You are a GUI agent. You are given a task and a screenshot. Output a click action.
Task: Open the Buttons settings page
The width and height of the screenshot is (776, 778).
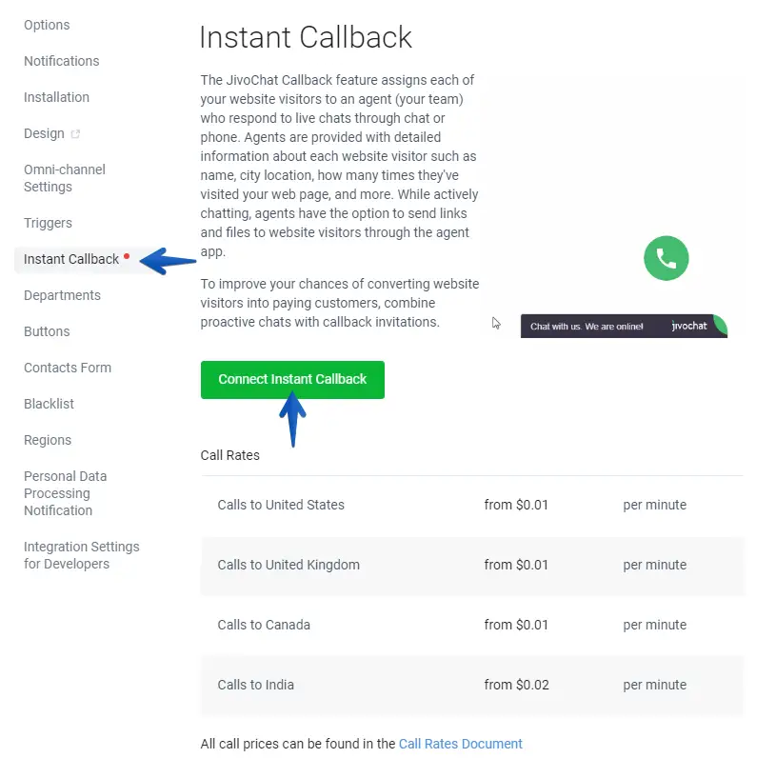click(47, 331)
